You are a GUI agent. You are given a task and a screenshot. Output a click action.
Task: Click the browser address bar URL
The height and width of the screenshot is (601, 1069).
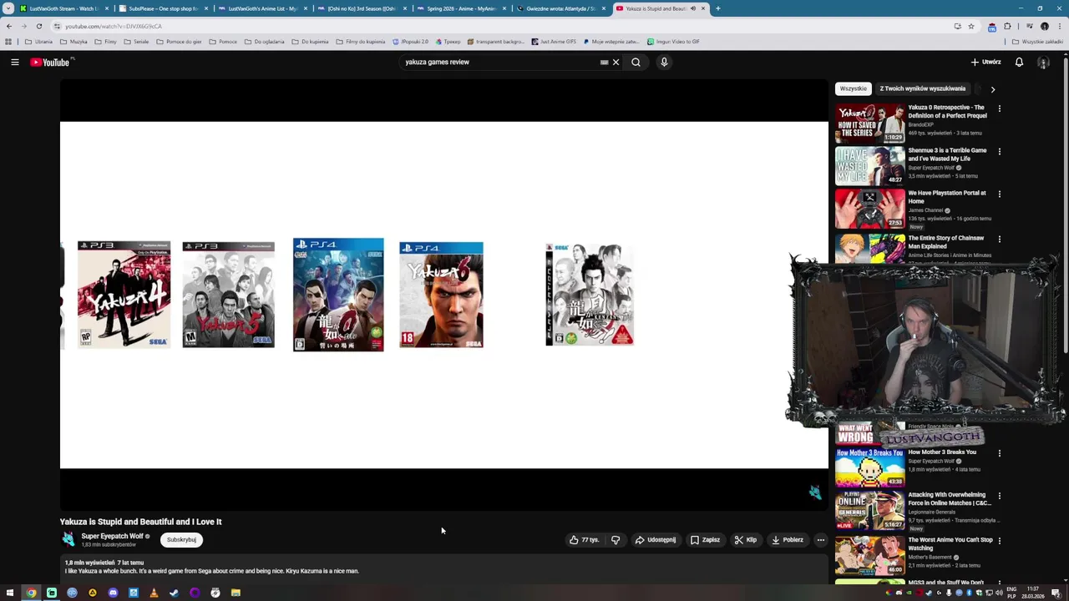point(113,26)
